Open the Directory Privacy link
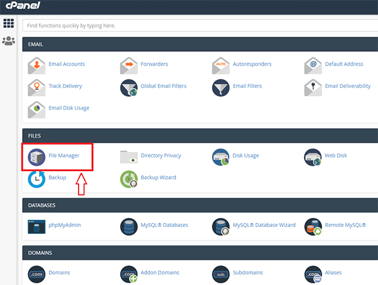 click(x=161, y=156)
